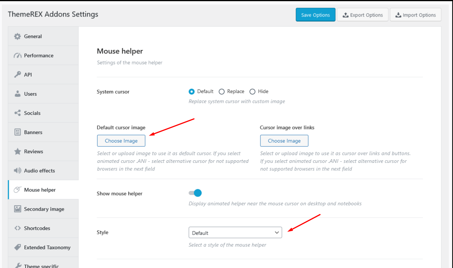
Task: Select the Hide system cursor option
Action: (x=252, y=92)
